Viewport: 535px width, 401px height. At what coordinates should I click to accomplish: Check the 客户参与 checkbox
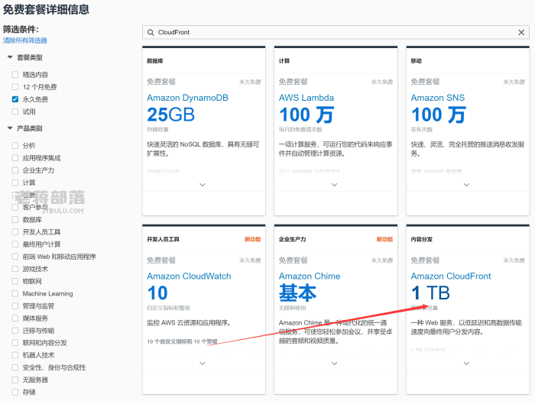15,207
